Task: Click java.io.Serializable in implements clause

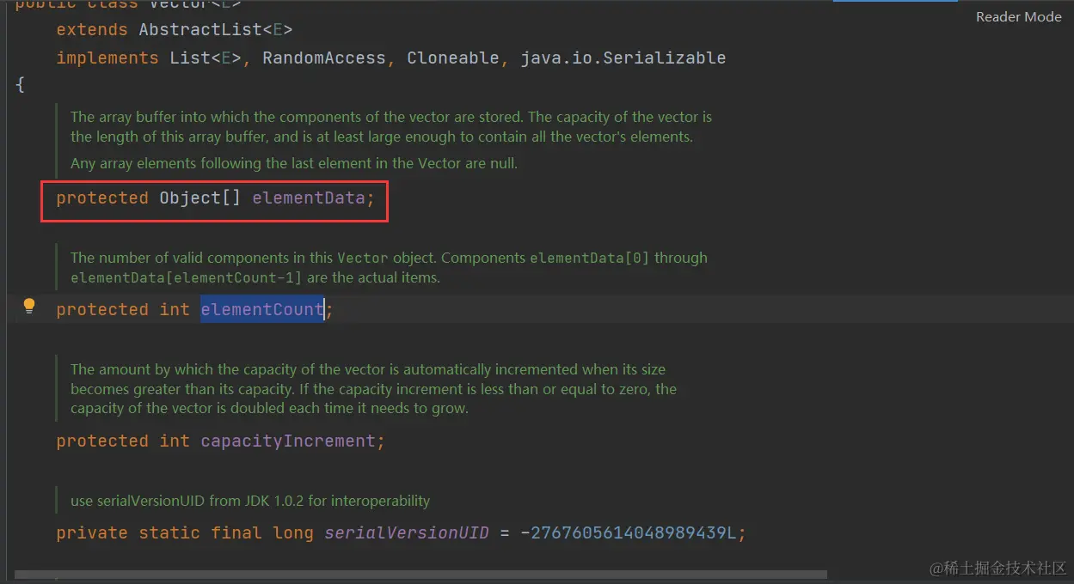Action: click(623, 58)
